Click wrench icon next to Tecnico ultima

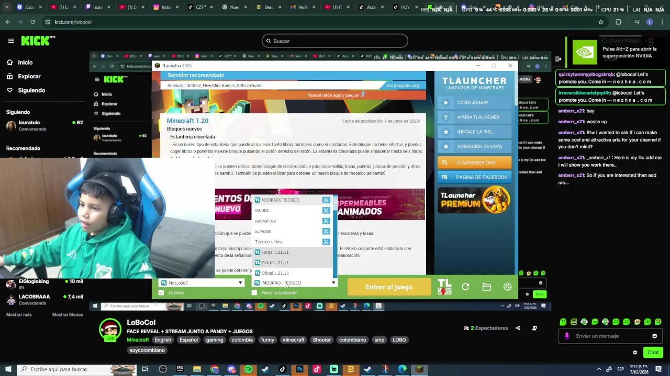[x=326, y=242]
